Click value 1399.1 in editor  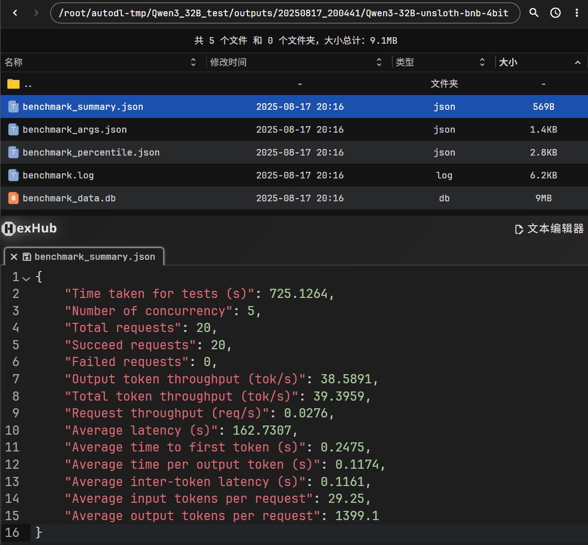[x=357, y=516]
